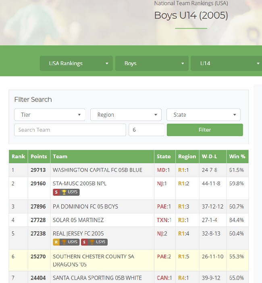Click the Filter Search section title

(33, 99)
